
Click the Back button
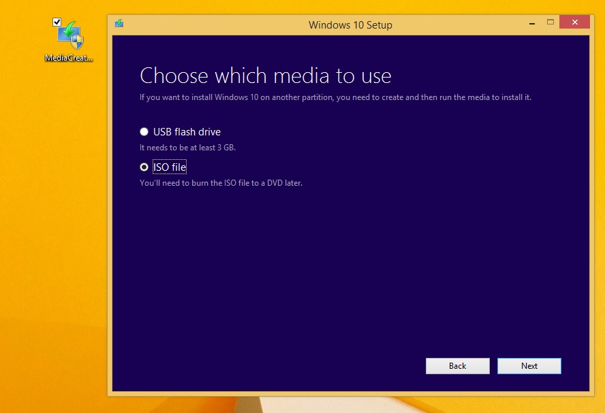458,366
